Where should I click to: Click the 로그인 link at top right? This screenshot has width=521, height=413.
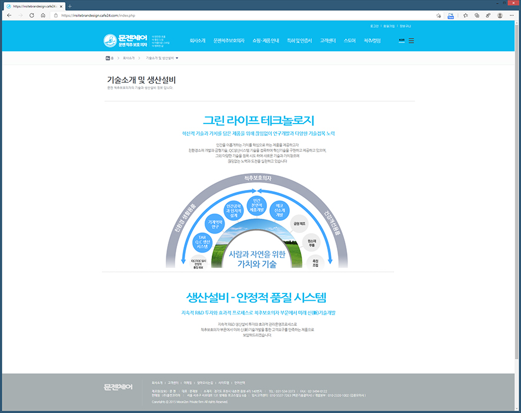coord(375,26)
